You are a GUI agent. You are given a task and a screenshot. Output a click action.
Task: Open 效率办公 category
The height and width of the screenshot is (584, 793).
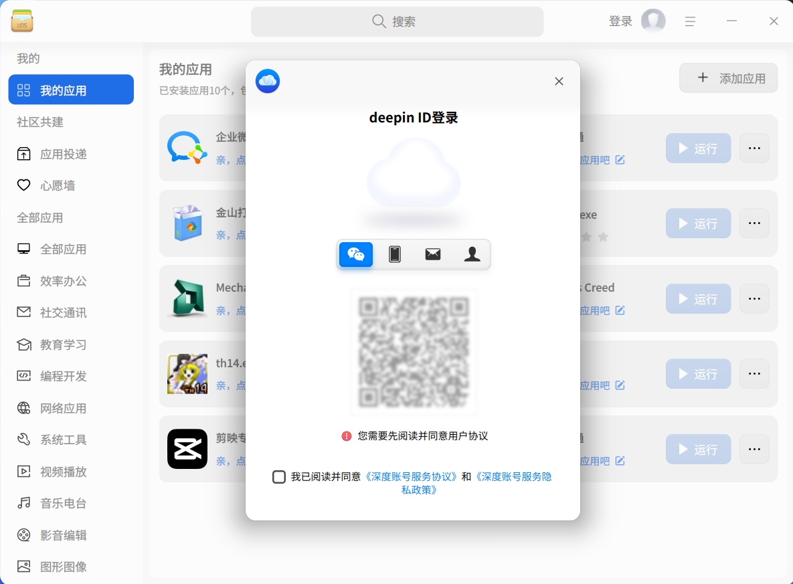(x=71, y=281)
